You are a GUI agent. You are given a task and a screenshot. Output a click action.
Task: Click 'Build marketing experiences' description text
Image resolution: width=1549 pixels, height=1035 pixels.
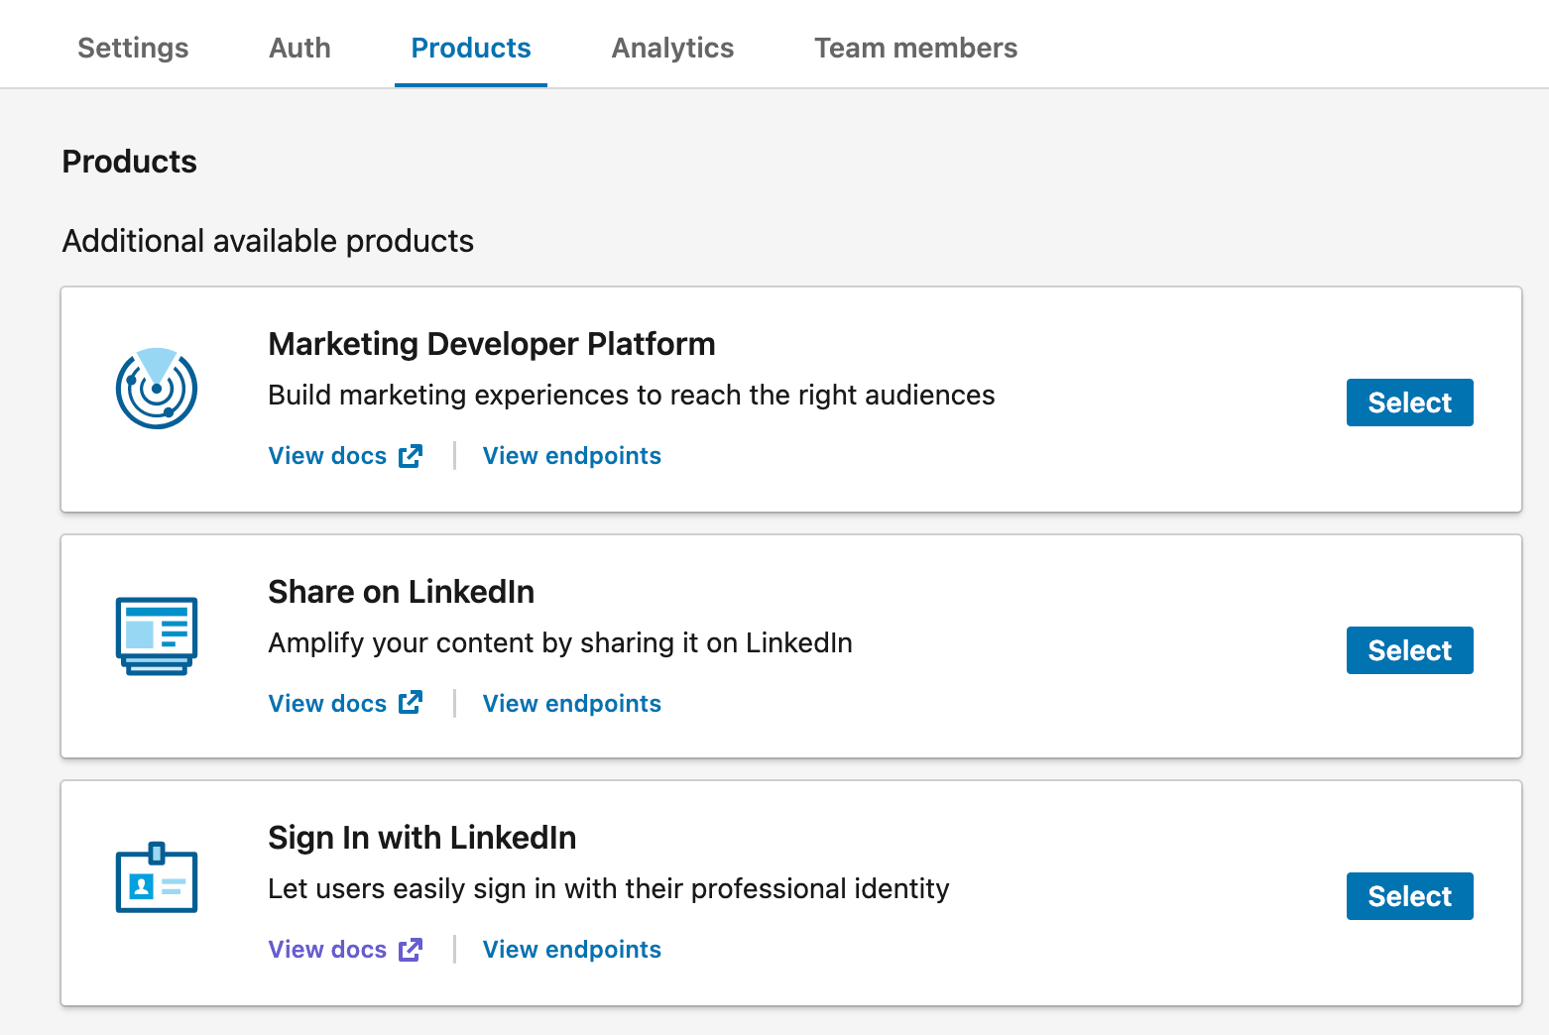click(632, 395)
